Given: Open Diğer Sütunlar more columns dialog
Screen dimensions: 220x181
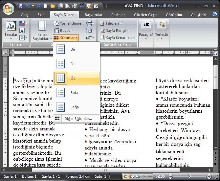Looking at the screenshot, I should click(x=77, y=119).
